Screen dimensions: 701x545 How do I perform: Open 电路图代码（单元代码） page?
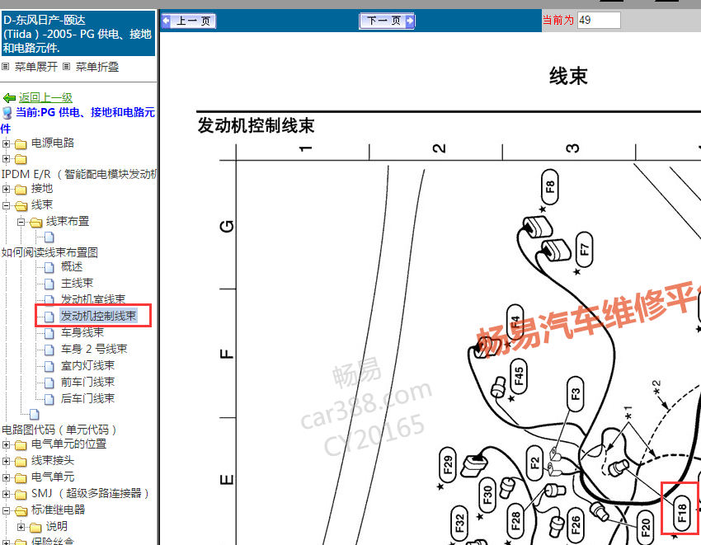click(x=59, y=430)
